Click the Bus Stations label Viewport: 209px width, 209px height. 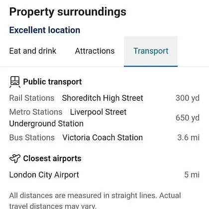click(x=32, y=137)
